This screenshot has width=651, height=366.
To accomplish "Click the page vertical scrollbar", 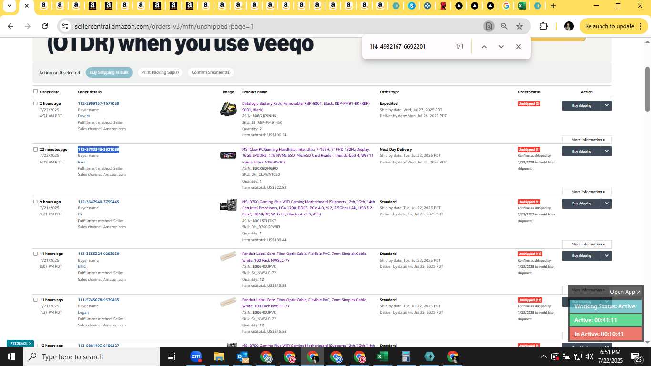I will pos(648,90).
